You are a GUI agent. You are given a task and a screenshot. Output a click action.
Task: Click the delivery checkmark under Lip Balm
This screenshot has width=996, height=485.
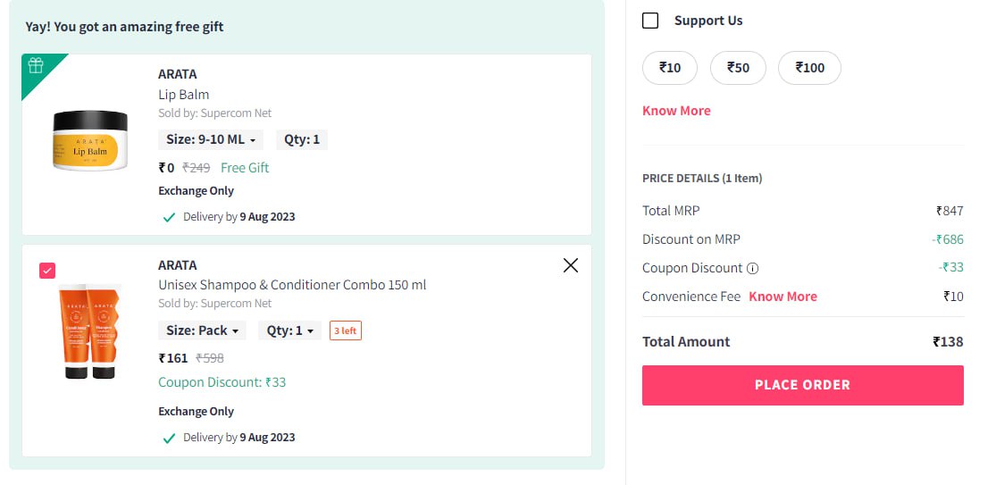click(x=169, y=217)
